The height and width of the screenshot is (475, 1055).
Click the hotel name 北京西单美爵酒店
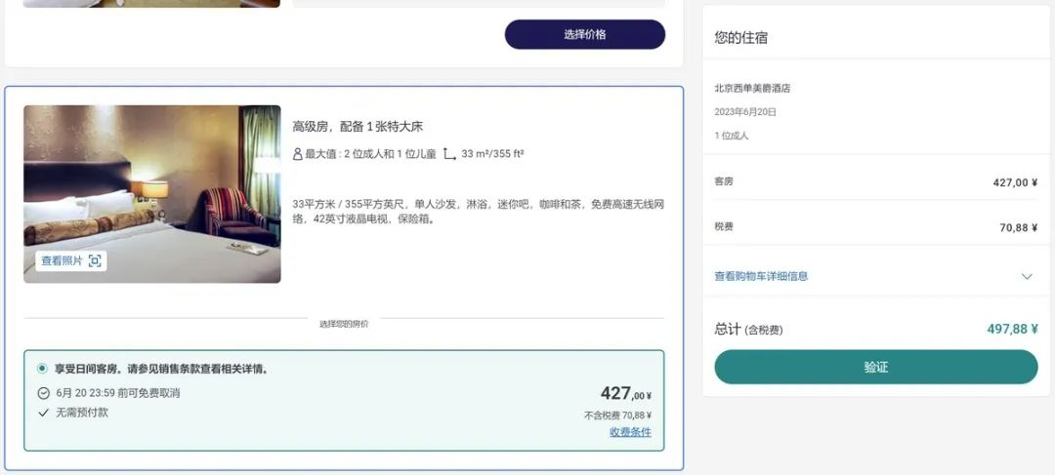pos(752,88)
